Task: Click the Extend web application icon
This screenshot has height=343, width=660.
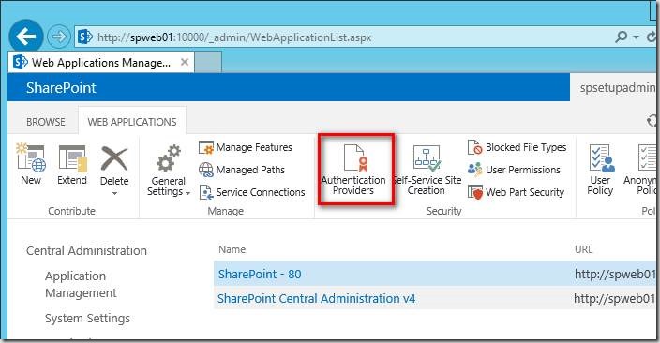Action: 73,158
